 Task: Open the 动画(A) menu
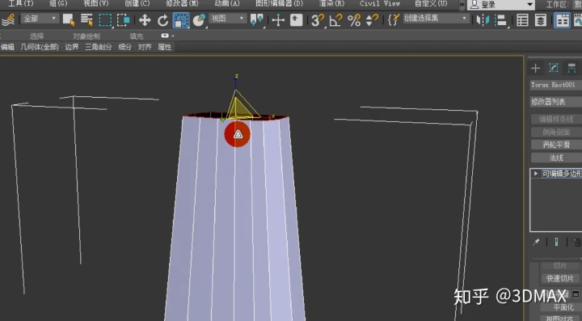tap(227, 4)
